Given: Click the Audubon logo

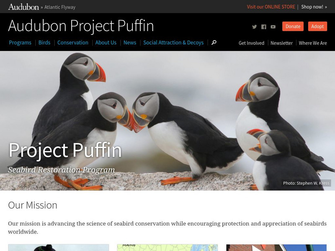Looking at the screenshot, I should (x=23, y=7).
